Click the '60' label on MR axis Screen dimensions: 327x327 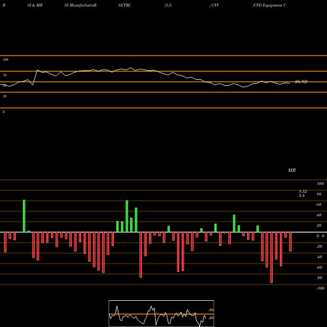[x=319, y=205]
